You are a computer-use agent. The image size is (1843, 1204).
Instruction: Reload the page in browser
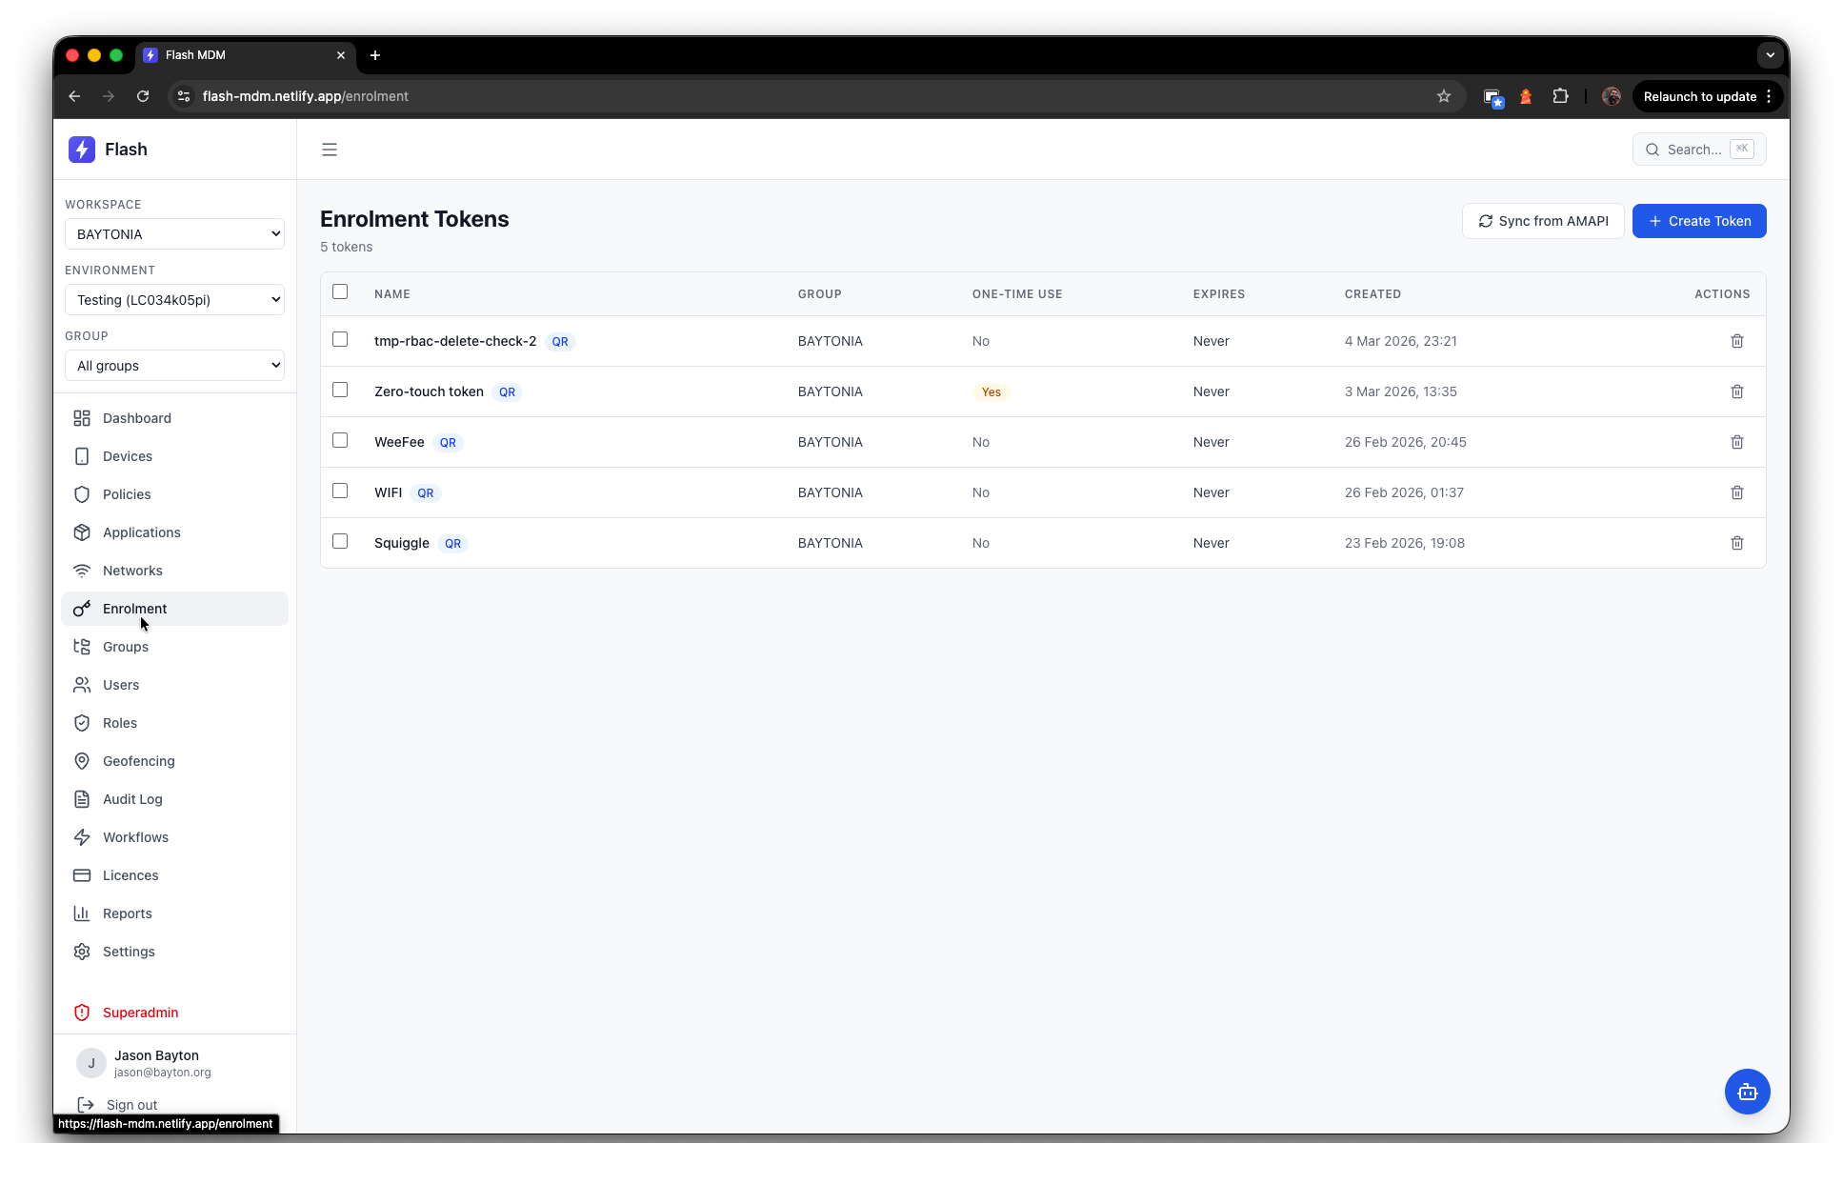coord(143,96)
